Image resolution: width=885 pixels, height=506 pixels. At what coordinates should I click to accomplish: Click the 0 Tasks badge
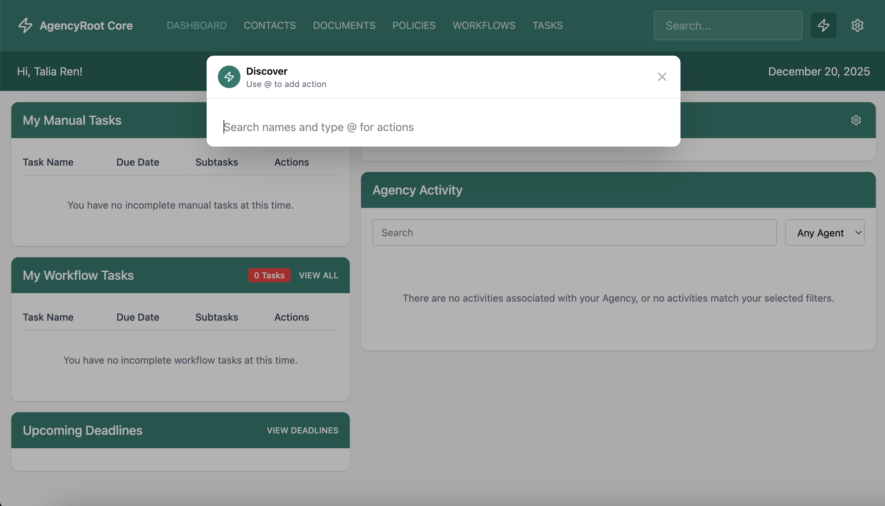(x=269, y=275)
